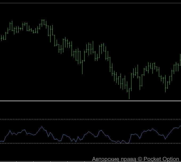Click the oscillator line's start at the left edge
The image size is (181, 162).
pos(1,142)
